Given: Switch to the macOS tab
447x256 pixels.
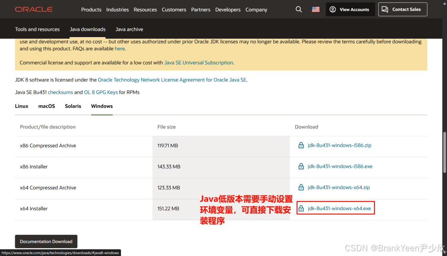Looking at the screenshot, I should [x=47, y=106].
